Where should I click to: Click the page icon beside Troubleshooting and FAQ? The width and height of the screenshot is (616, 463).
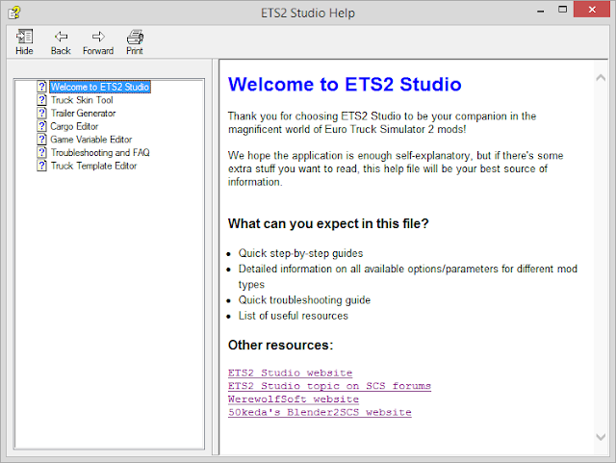click(41, 152)
